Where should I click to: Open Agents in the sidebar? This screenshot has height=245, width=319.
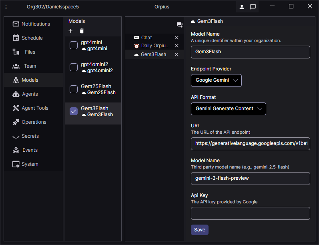click(x=30, y=94)
